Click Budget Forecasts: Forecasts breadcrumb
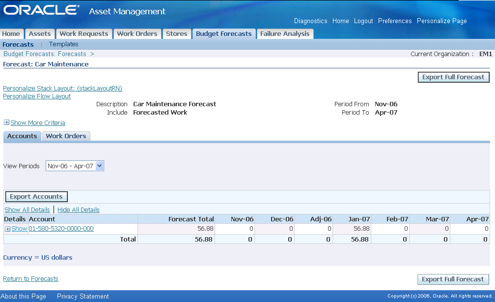 (45, 54)
